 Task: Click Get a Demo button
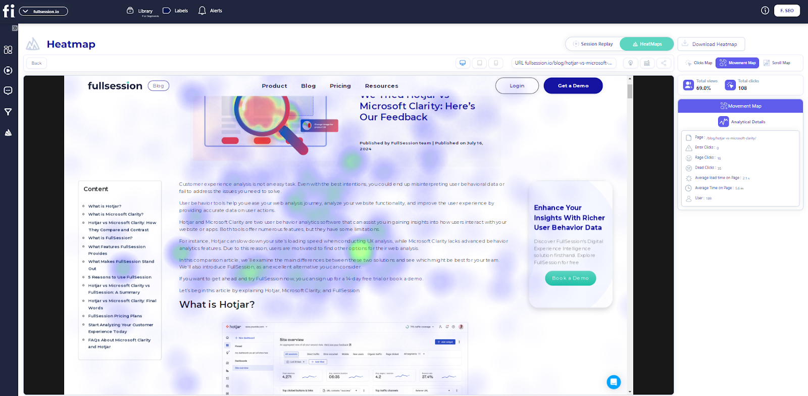[x=573, y=86]
